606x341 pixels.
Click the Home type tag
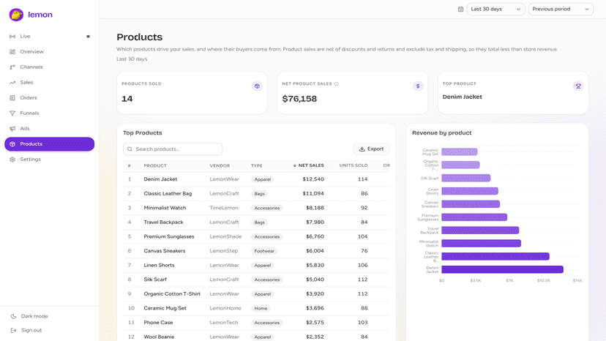261,309
